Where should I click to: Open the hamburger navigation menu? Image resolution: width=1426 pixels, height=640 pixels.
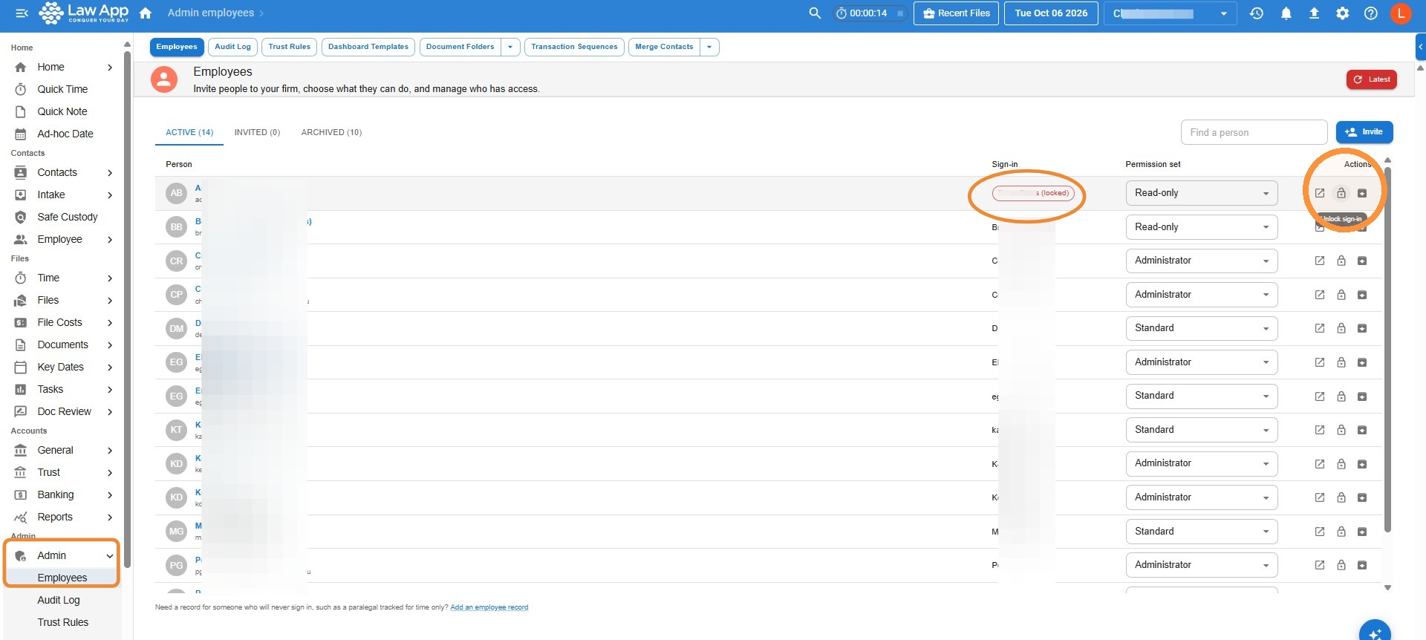(x=22, y=13)
